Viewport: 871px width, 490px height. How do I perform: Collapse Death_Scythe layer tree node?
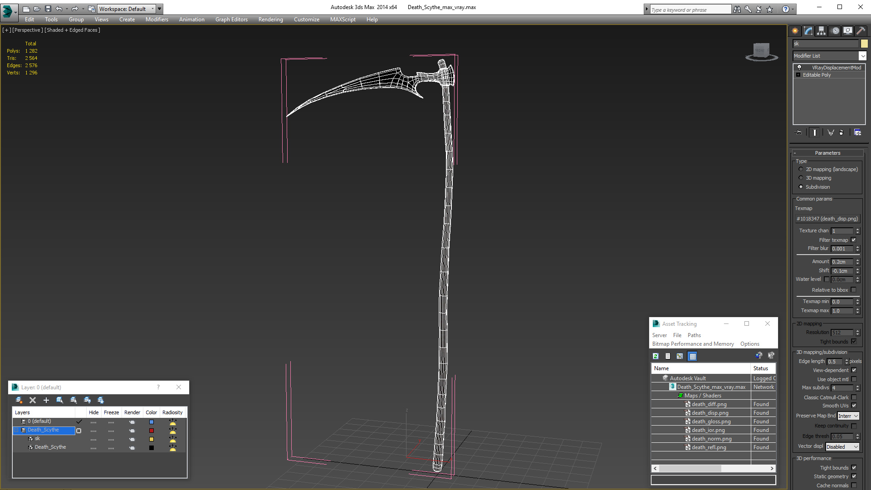(17, 430)
